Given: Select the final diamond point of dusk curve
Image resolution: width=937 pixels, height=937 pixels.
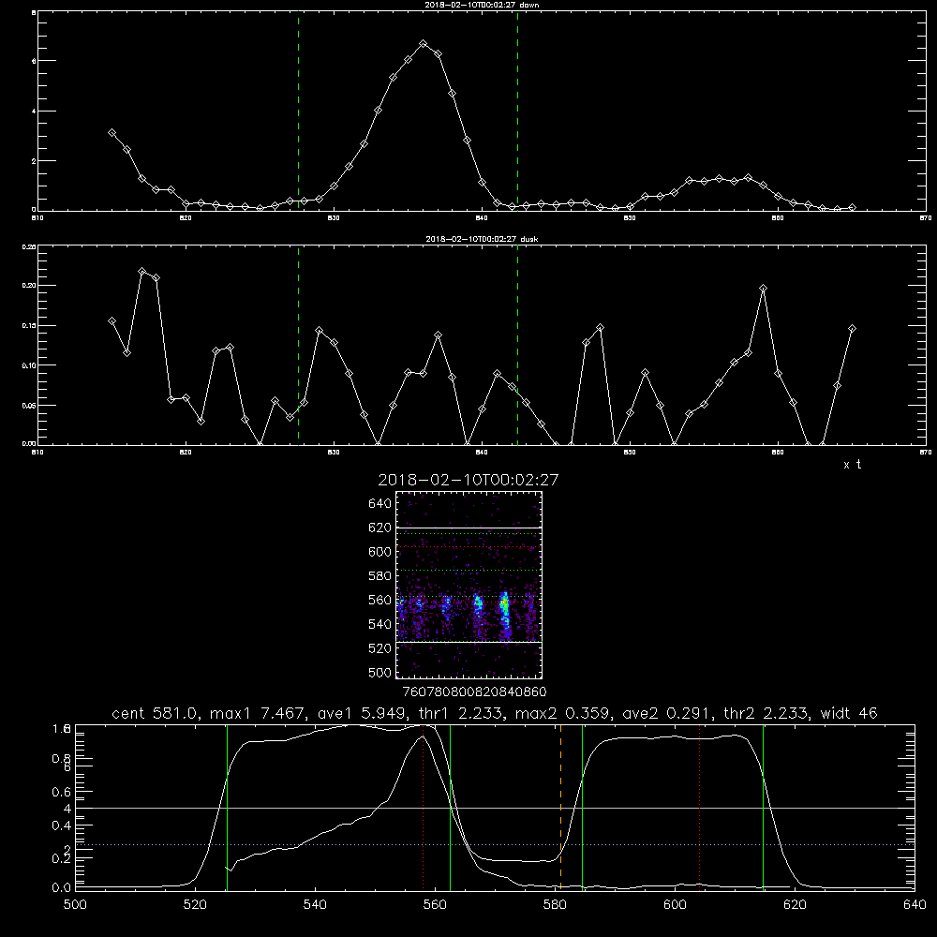Looking at the screenshot, I should click(852, 329).
